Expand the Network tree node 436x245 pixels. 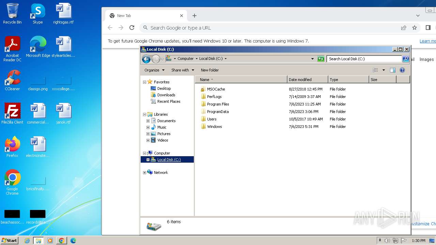[x=144, y=173]
